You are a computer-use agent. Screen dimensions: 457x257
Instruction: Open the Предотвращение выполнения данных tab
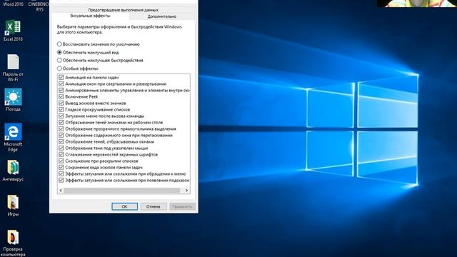pos(124,10)
